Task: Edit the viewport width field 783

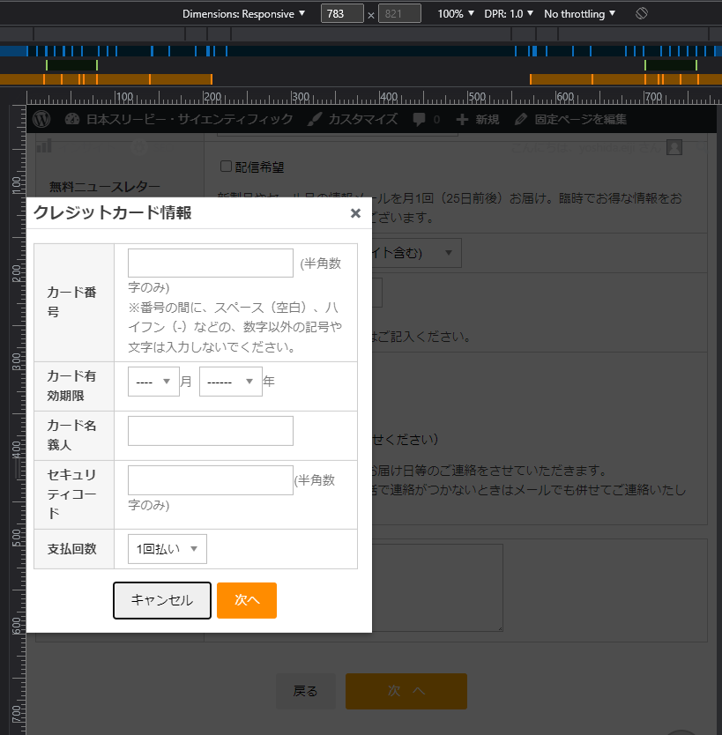Action: pos(342,13)
